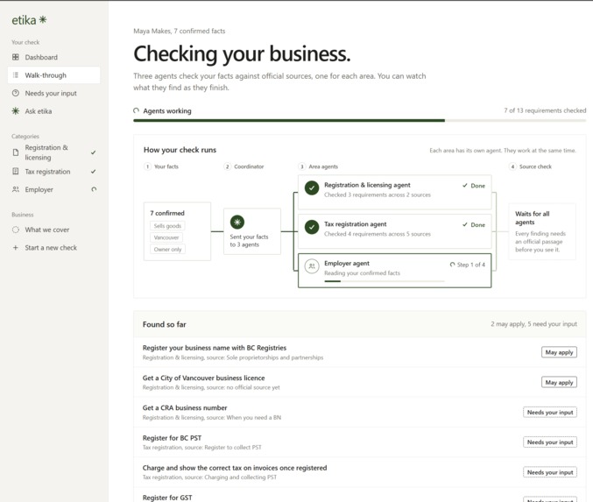Click the Coordinator green asterisk icon
Screen dimensions: 593x502
(x=237, y=222)
